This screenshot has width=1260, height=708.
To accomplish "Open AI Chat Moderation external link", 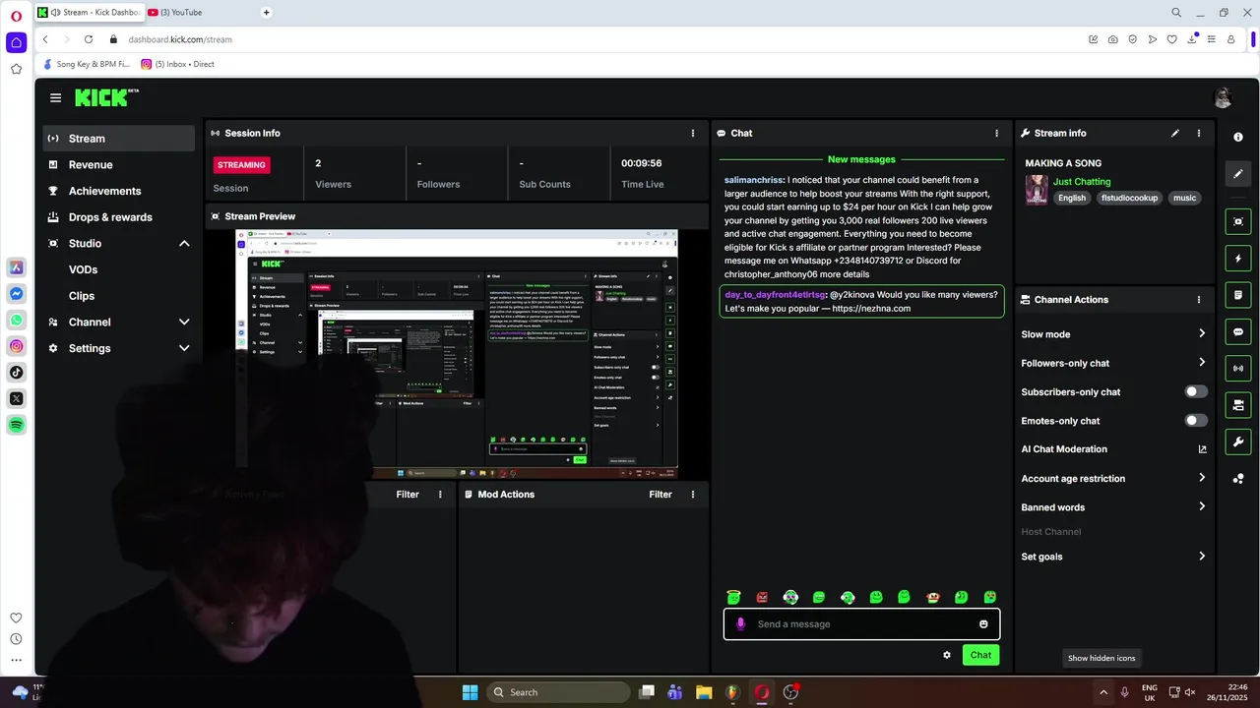I will pos(1202,449).
